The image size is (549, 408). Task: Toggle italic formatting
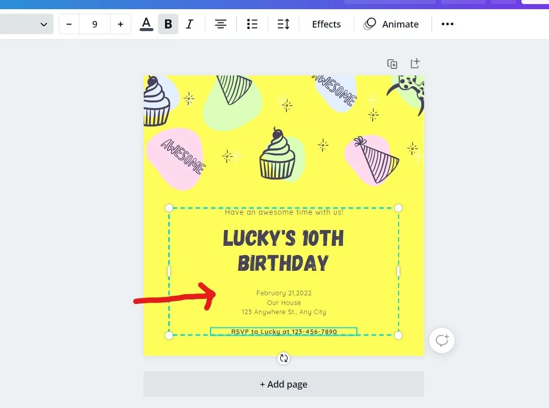[189, 23]
